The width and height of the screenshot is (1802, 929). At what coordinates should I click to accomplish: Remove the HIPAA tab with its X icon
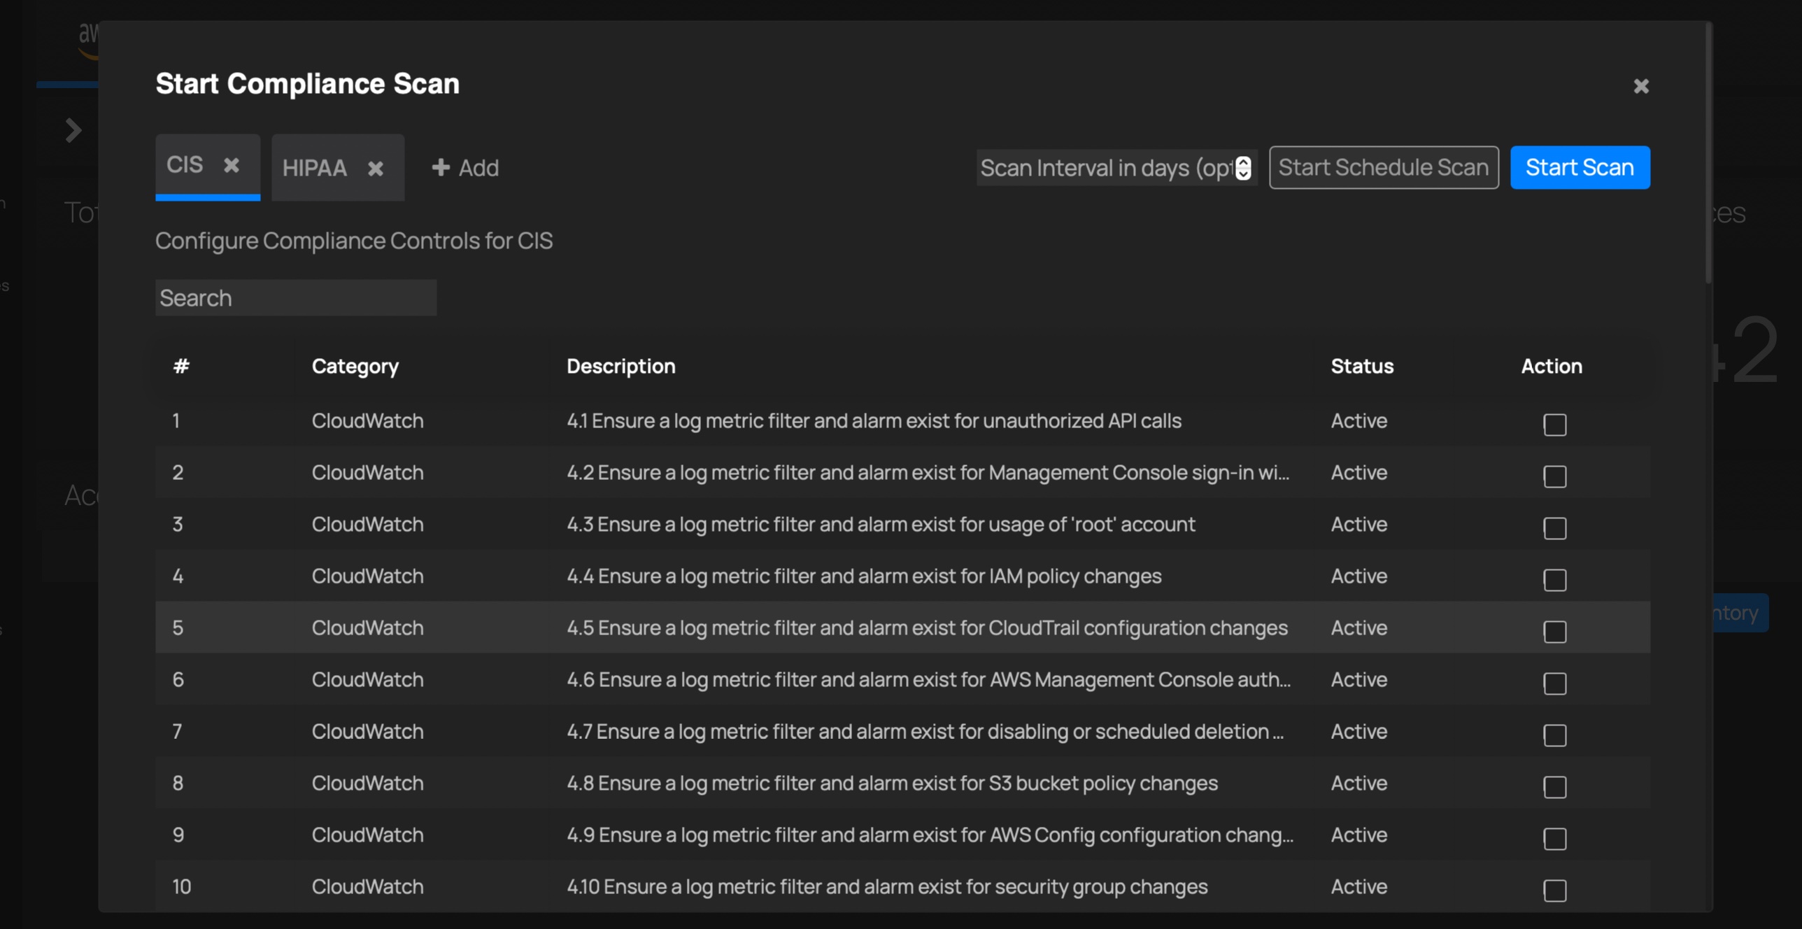376,169
